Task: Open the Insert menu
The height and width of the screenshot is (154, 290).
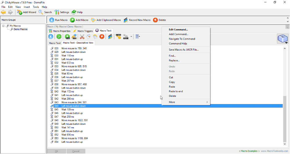Action: (x=27, y=7)
